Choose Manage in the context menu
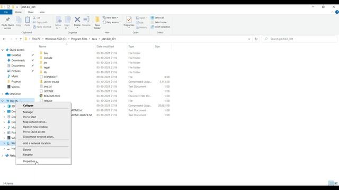This screenshot has height=190, width=339. click(x=28, y=112)
